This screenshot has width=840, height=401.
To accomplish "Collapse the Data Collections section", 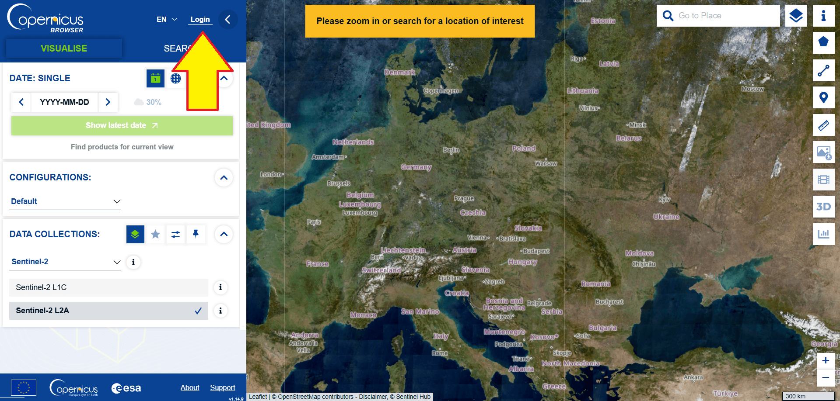I will coord(224,234).
